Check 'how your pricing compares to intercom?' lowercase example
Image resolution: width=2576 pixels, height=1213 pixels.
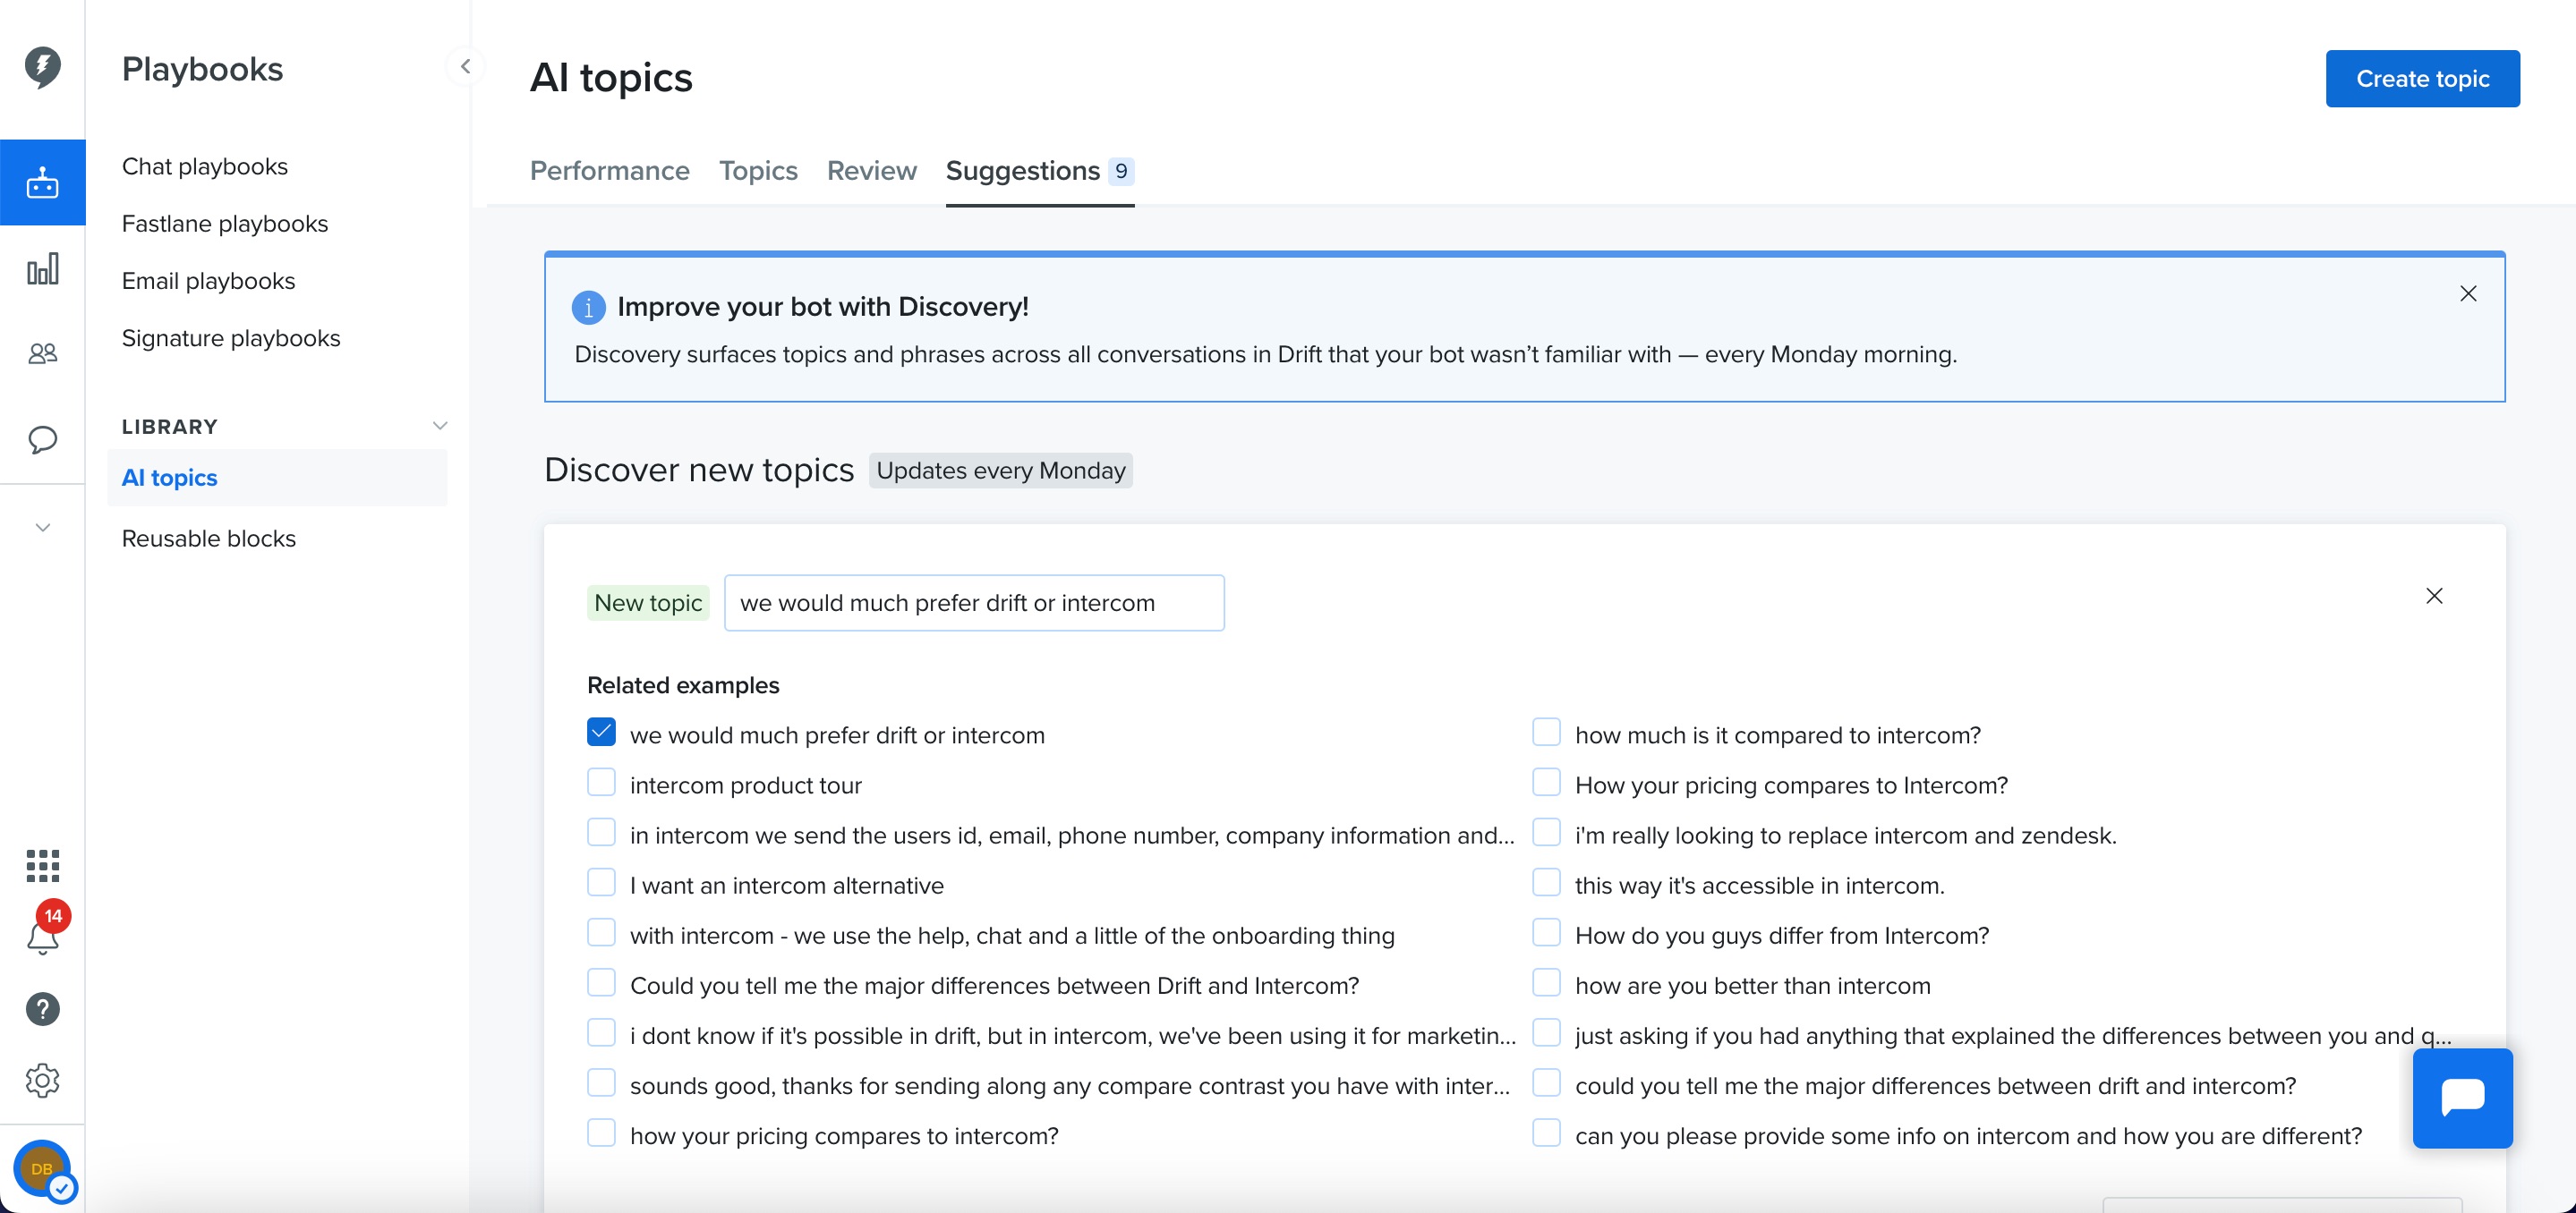coord(601,1133)
